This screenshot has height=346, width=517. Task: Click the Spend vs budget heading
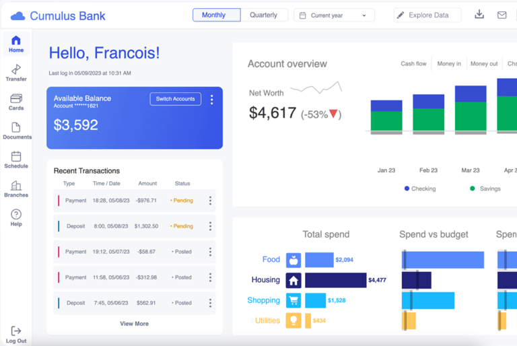[434, 234]
